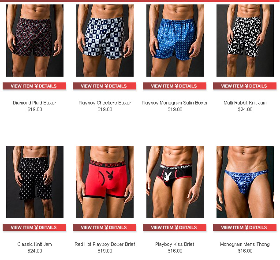View item details for Diamond Plaid Boxer
This screenshot has width=280, height=260.
click(34, 86)
